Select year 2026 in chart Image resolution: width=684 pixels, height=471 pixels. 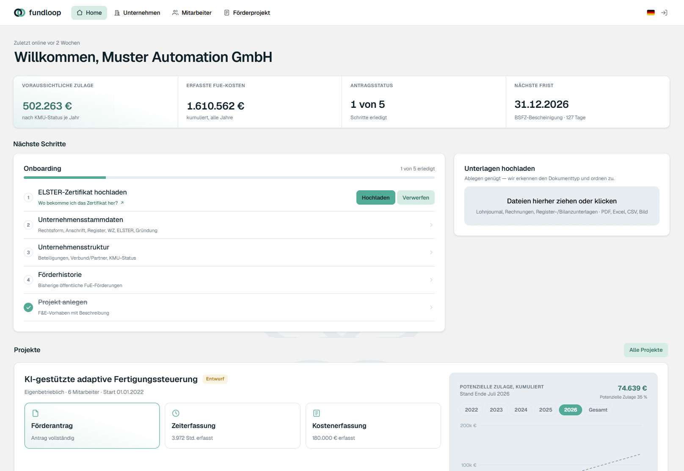point(571,410)
